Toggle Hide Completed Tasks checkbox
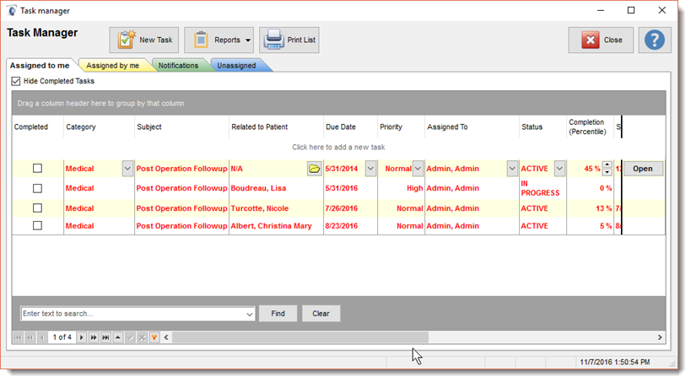 pos(16,81)
